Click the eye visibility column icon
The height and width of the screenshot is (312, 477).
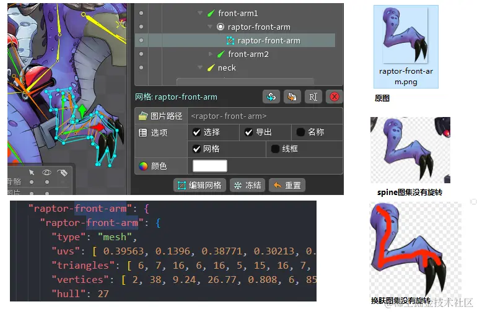pyautogui.click(x=46, y=173)
